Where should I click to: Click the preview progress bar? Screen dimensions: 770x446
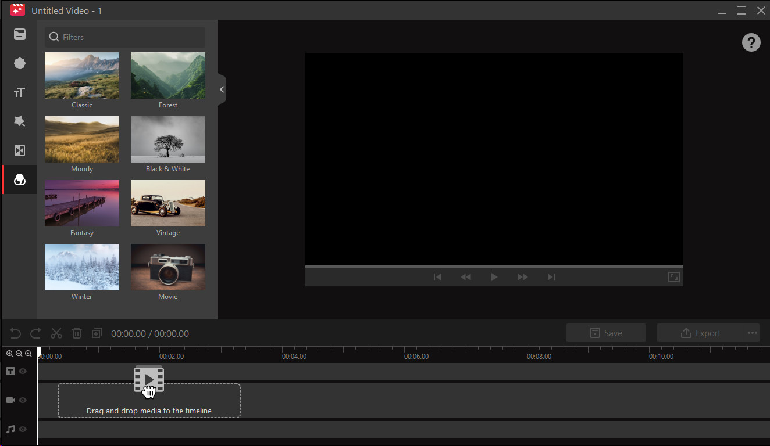(494, 268)
